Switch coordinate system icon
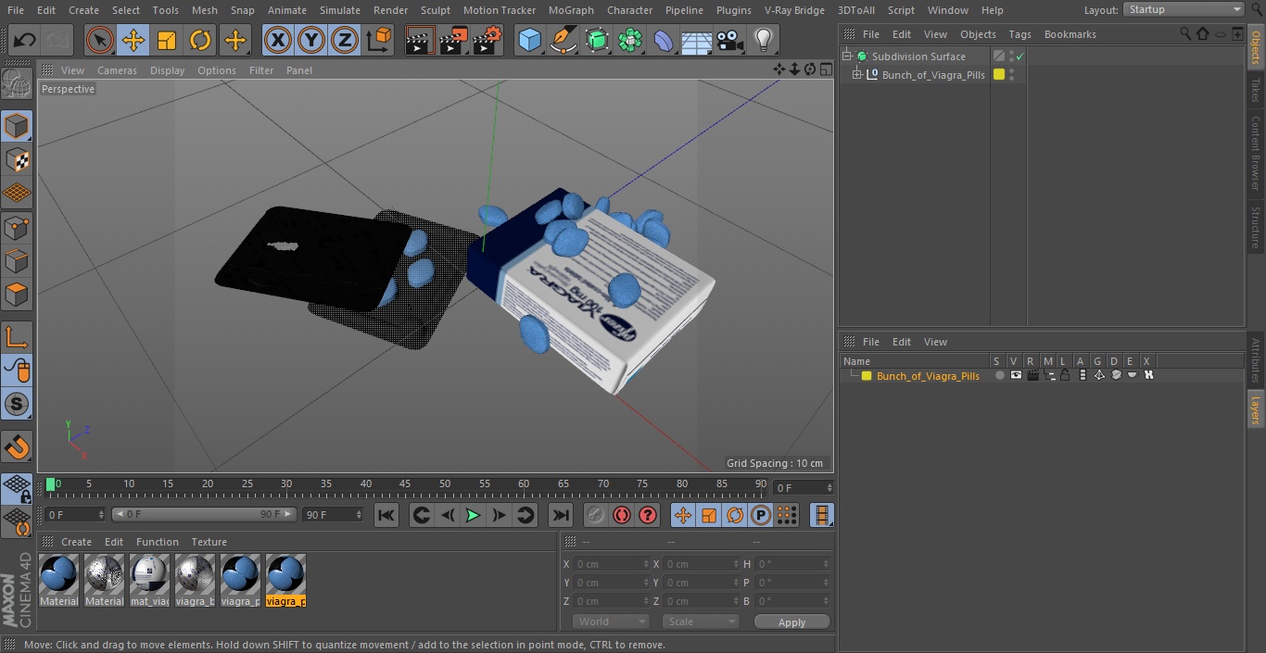The image size is (1266, 653). [x=379, y=40]
